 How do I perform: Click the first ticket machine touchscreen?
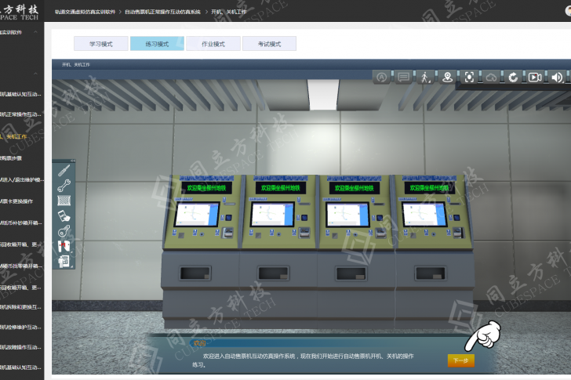pos(196,214)
